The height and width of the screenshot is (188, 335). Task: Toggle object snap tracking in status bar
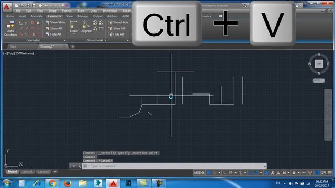pyautogui.click(x=250, y=173)
